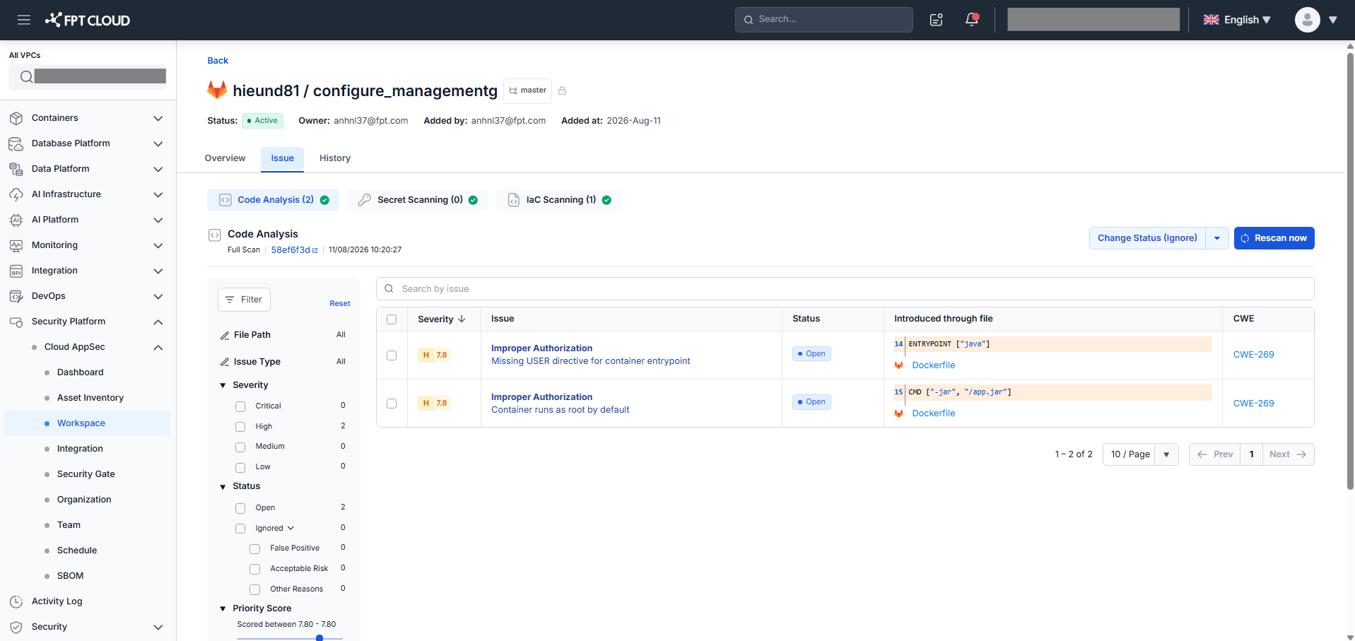Expand the Database Platform chevron
This screenshot has width=1355, height=641.
pyautogui.click(x=158, y=144)
